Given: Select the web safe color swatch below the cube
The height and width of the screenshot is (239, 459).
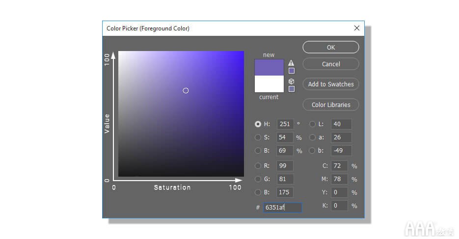Looking at the screenshot, I should (x=292, y=89).
